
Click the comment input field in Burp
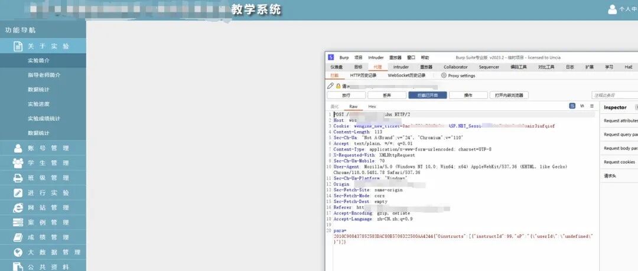point(614,95)
